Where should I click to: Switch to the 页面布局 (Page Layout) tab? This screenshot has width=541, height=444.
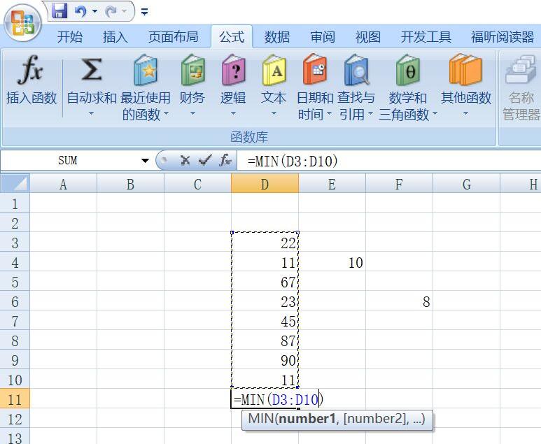coord(173,36)
